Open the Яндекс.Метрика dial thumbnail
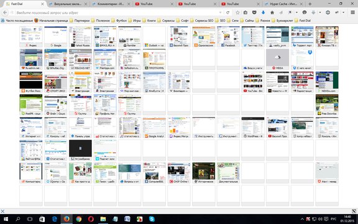358x224 pixels. tap(179, 128)
